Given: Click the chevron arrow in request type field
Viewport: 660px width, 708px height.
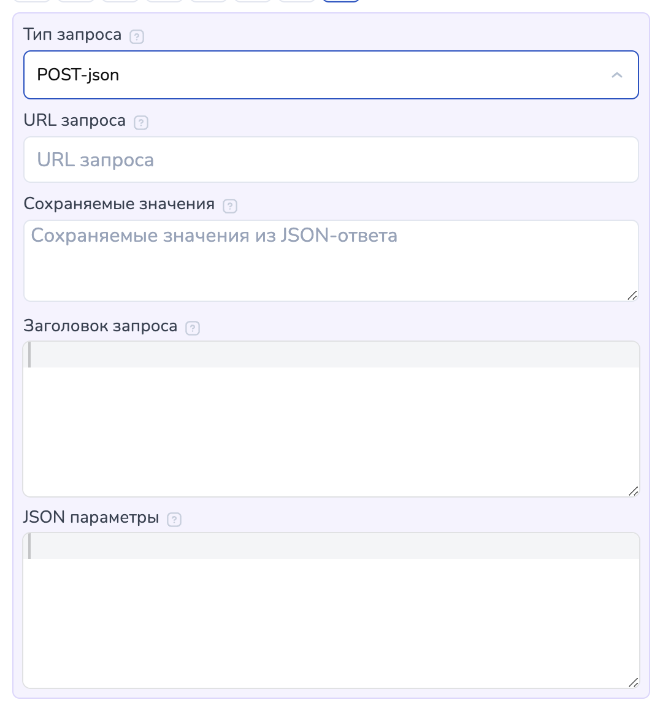Looking at the screenshot, I should point(617,75).
